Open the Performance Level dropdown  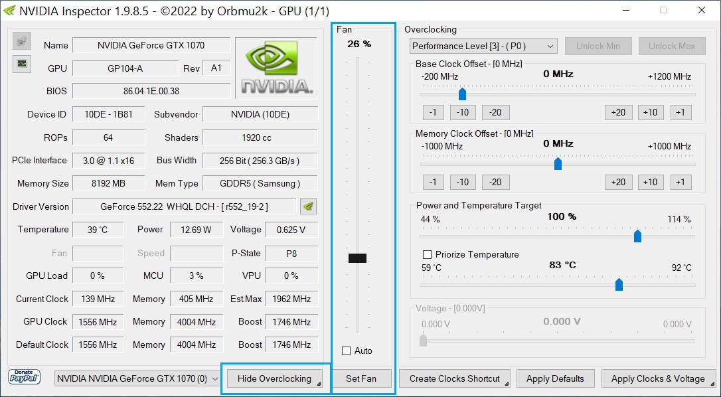(483, 46)
